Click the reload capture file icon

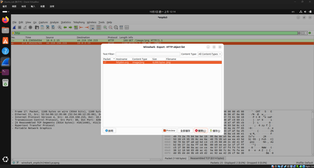[53, 27]
